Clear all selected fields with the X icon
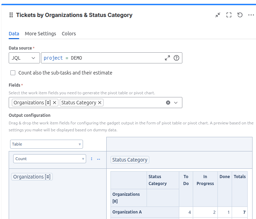This screenshot has height=219, width=256. (x=168, y=103)
